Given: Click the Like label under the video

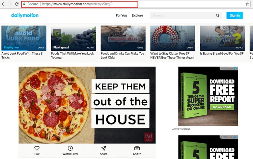Looking at the screenshot, I should (37, 154).
